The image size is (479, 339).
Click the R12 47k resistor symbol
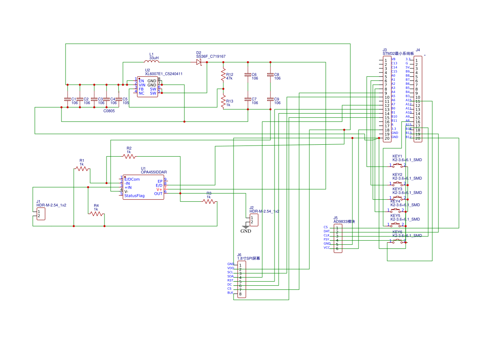(x=223, y=75)
